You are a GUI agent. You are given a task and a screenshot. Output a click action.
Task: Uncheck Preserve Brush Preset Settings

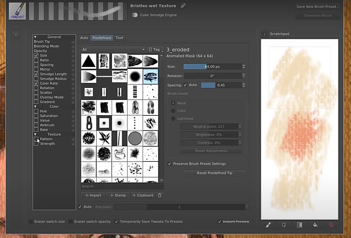(x=169, y=164)
